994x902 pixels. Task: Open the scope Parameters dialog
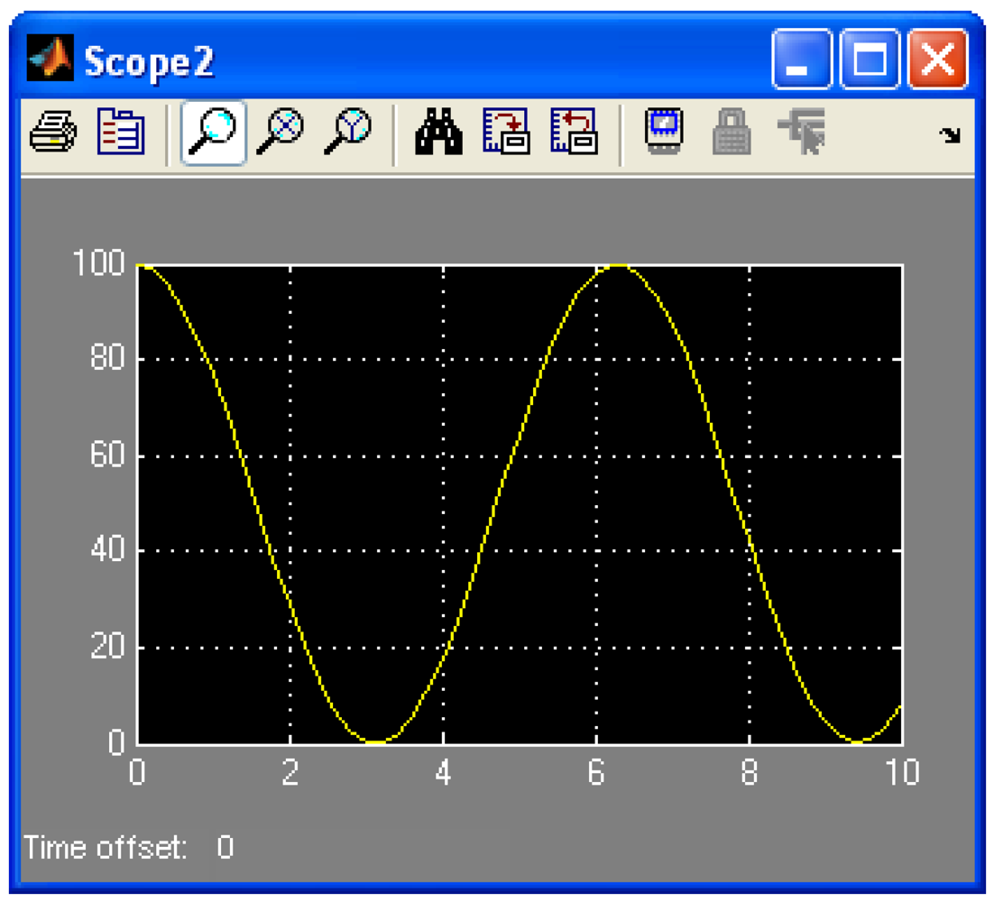tap(121, 133)
